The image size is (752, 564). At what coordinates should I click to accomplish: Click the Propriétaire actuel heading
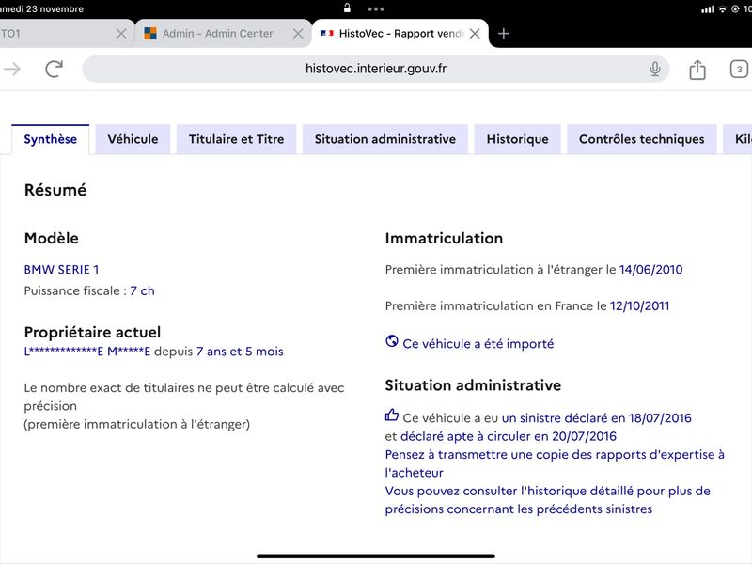tap(92, 333)
